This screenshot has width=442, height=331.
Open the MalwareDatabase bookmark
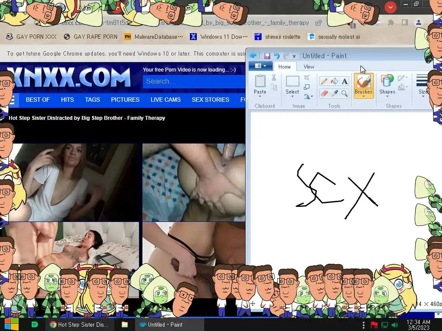(153, 37)
